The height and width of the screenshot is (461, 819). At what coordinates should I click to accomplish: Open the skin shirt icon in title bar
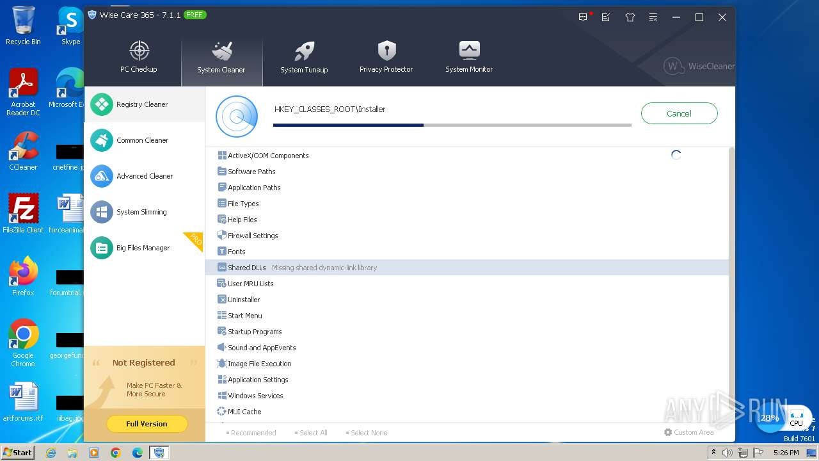click(x=630, y=17)
